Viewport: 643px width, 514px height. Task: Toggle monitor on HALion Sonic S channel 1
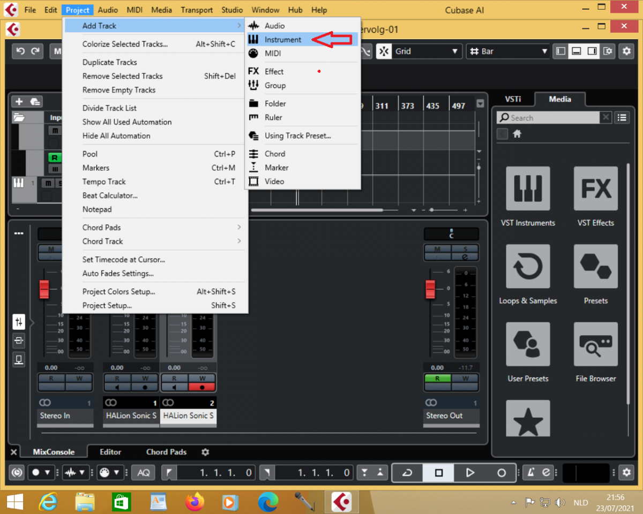[x=118, y=387]
